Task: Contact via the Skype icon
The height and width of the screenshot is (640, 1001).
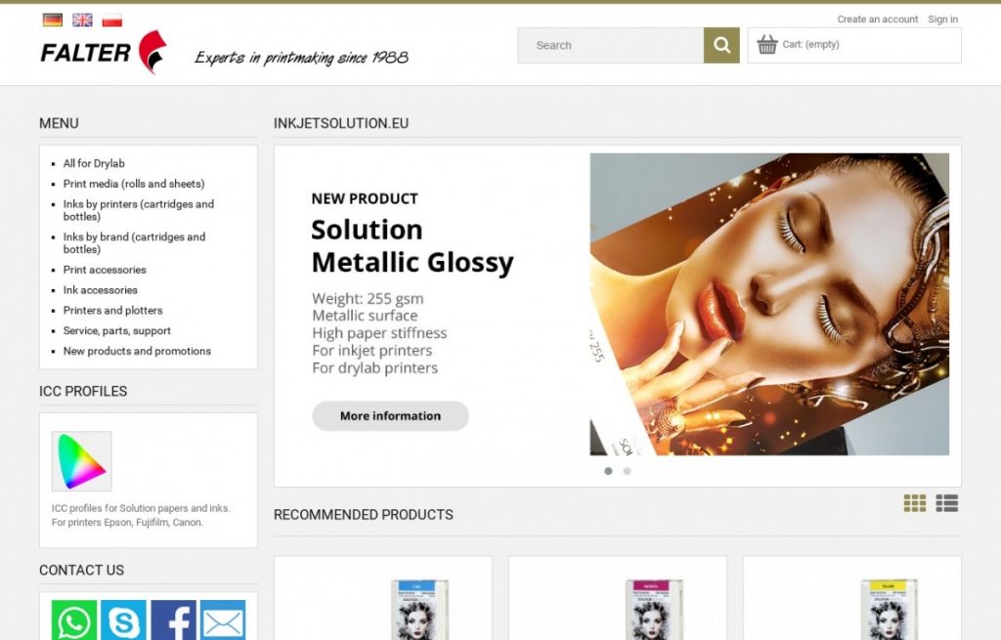Action: pos(123,619)
